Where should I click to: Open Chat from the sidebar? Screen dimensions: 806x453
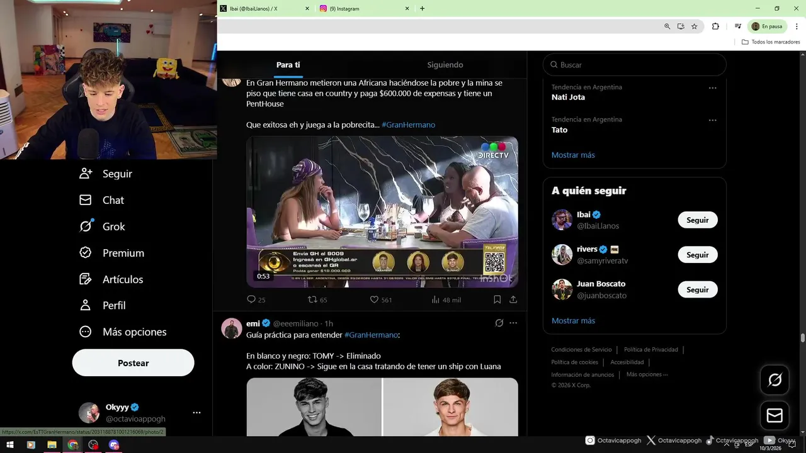pyautogui.click(x=101, y=200)
